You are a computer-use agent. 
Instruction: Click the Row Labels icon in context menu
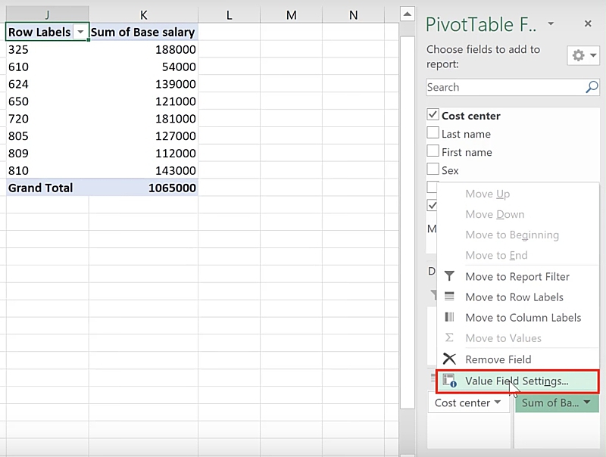pos(449,297)
